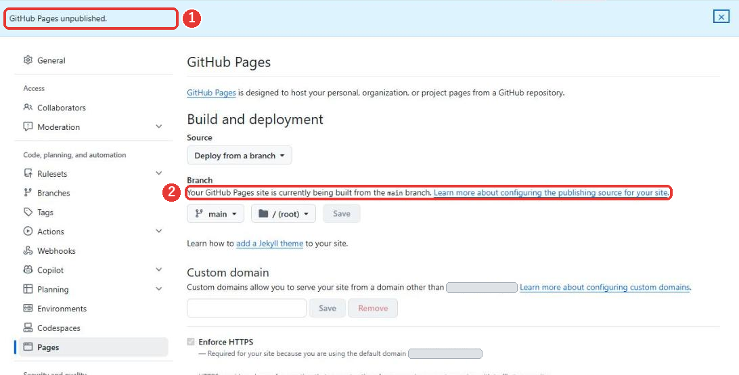Click the GitHub Pages intro link
The image size is (739, 375).
pyautogui.click(x=211, y=93)
